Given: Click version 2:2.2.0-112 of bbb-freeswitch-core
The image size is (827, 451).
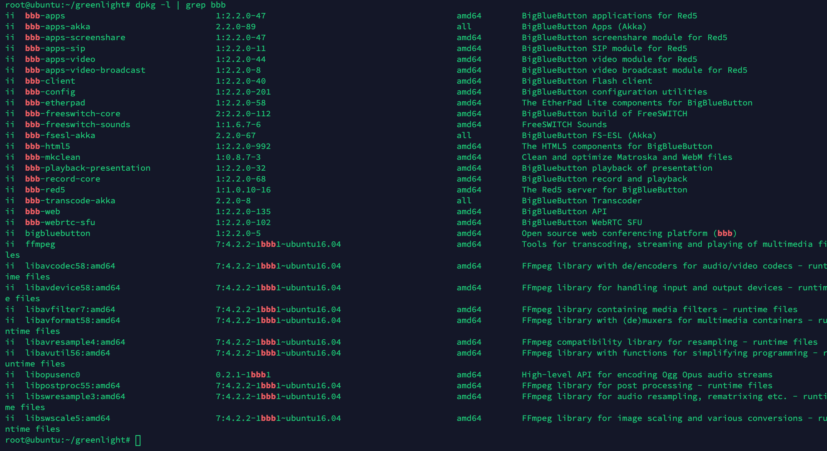Looking at the screenshot, I should point(243,114).
